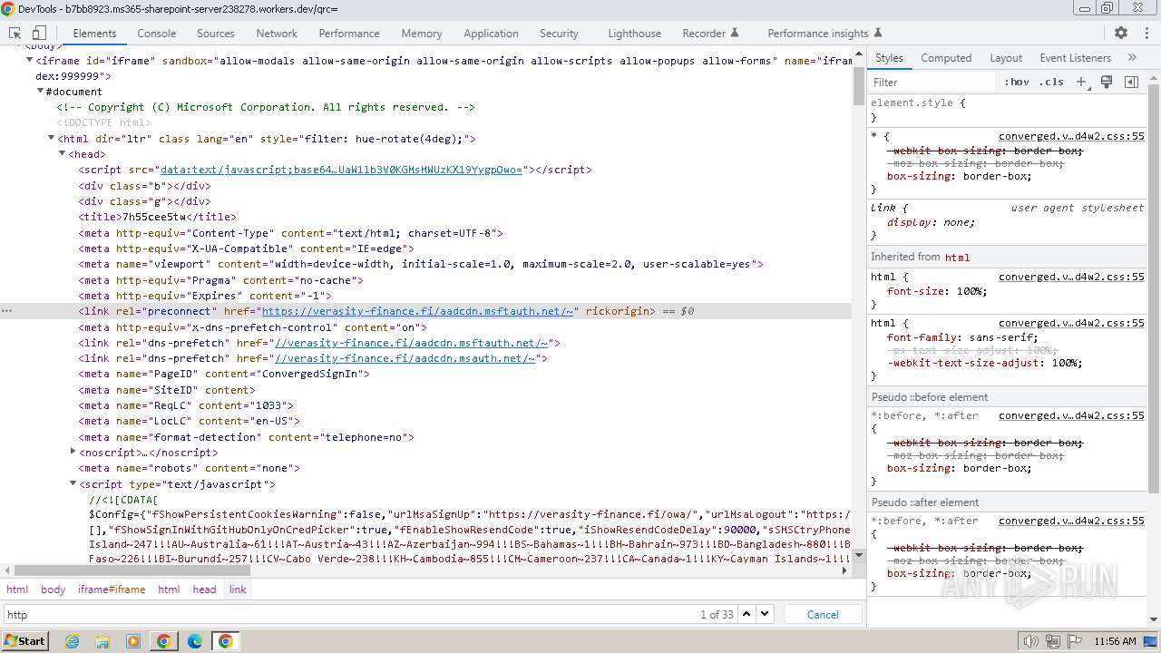Switch to the Computed styles tab

pos(946,57)
